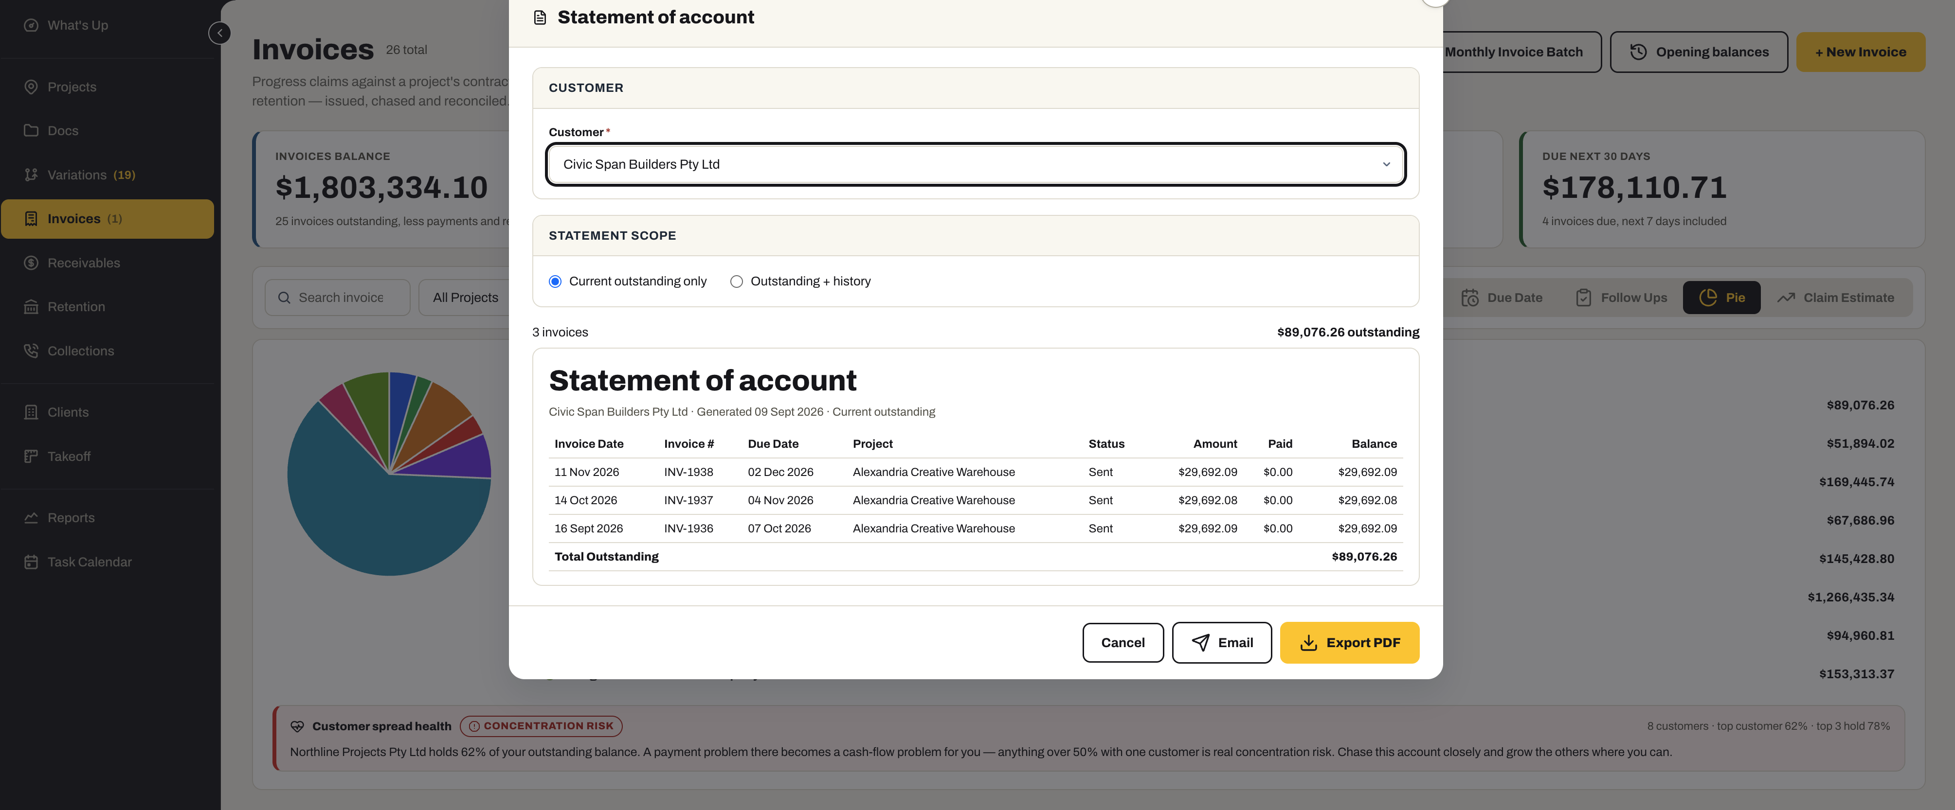Email the statement

pos(1221,643)
